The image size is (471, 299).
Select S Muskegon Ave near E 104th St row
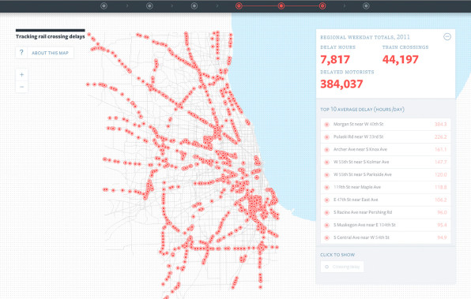386,225
